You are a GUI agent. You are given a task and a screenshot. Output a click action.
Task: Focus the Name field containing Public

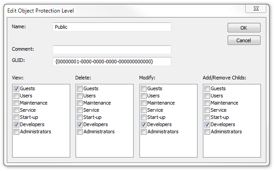click(x=112, y=27)
